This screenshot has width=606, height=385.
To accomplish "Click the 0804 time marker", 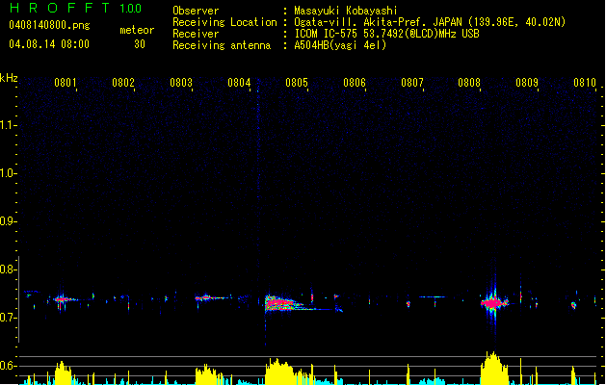I will [x=239, y=82].
